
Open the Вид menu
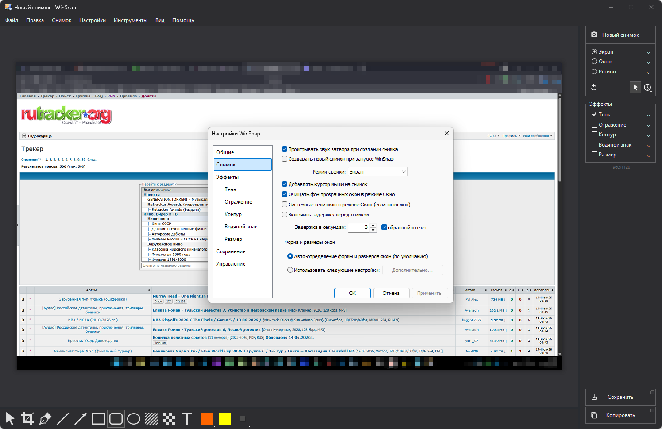[160, 20]
